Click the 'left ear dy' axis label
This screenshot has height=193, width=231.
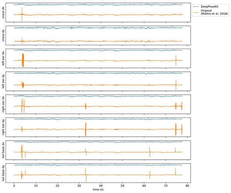[x=3, y=81]
